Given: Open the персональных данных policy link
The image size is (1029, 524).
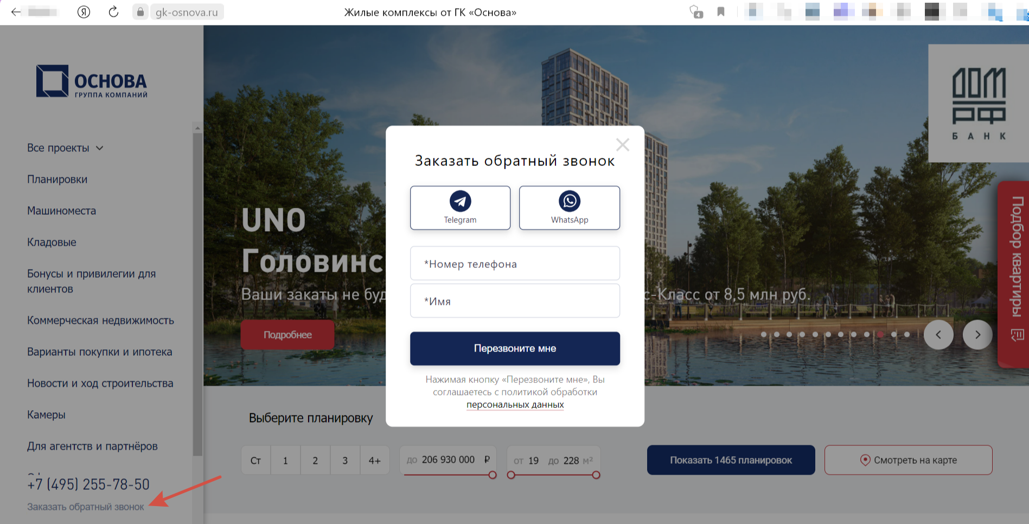Looking at the screenshot, I should coord(515,405).
